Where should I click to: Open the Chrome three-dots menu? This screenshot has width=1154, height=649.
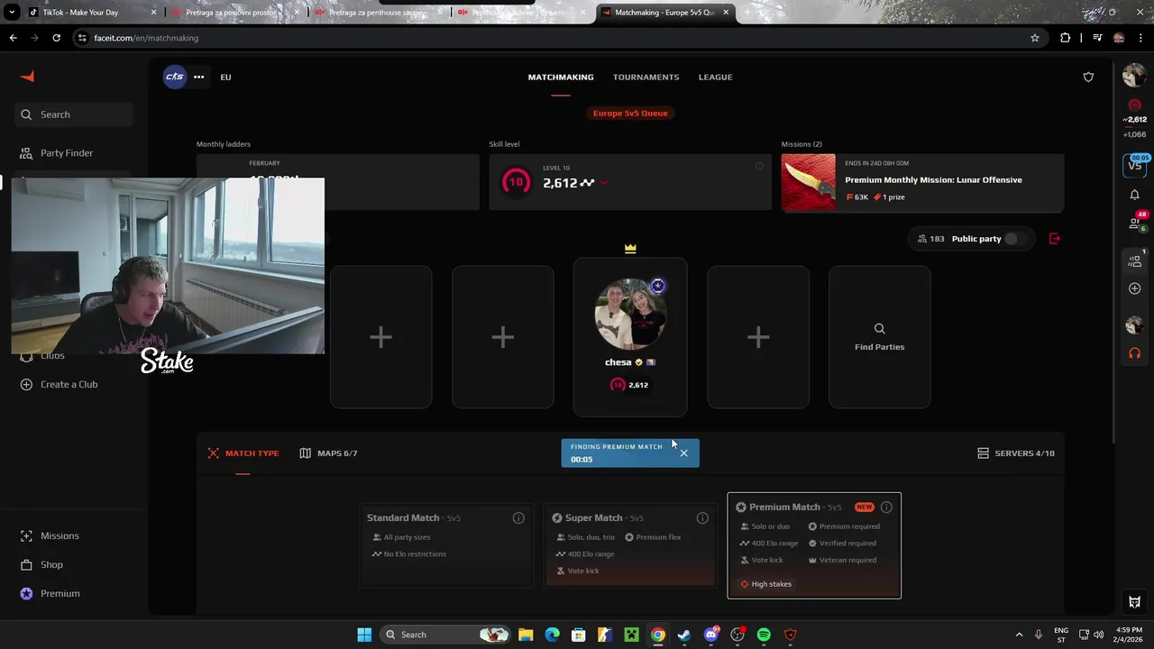click(1142, 38)
